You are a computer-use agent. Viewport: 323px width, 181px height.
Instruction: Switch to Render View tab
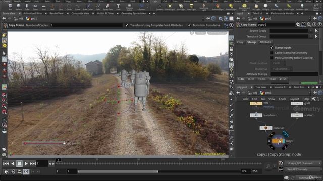click(x=57, y=13)
